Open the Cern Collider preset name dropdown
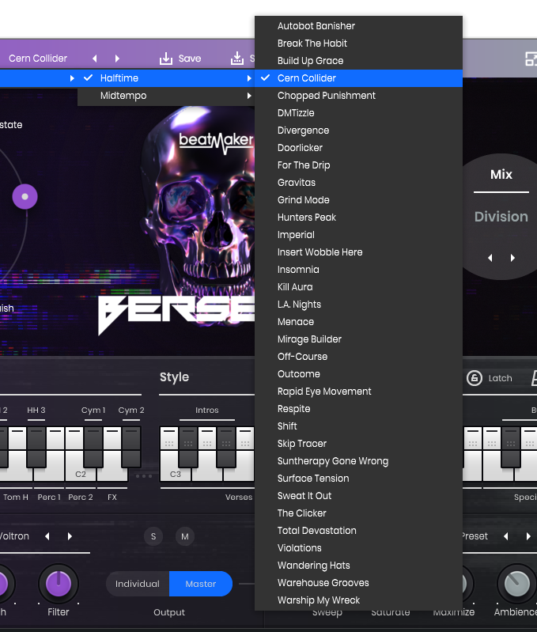 (x=38, y=59)
